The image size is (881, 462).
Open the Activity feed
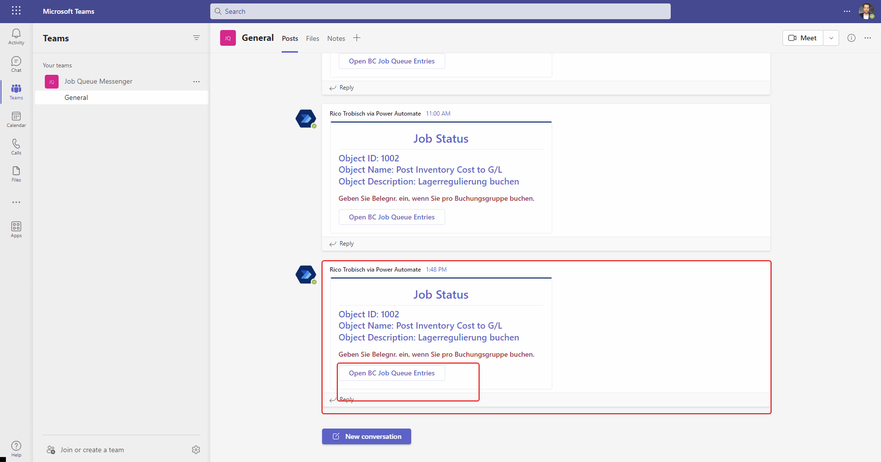click(16, 36)
